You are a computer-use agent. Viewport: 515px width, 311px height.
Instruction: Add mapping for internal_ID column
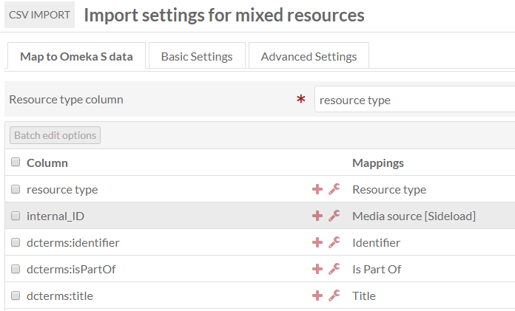tap(317, 216)
